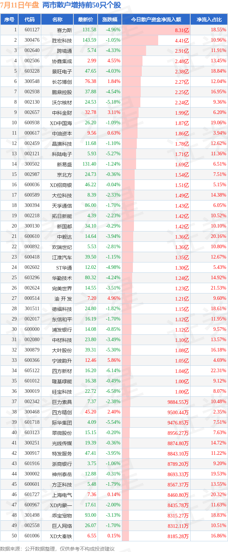This screenshot has height=552, width=228.
Task: Click the 代码 column header
Action: [30, 20]
